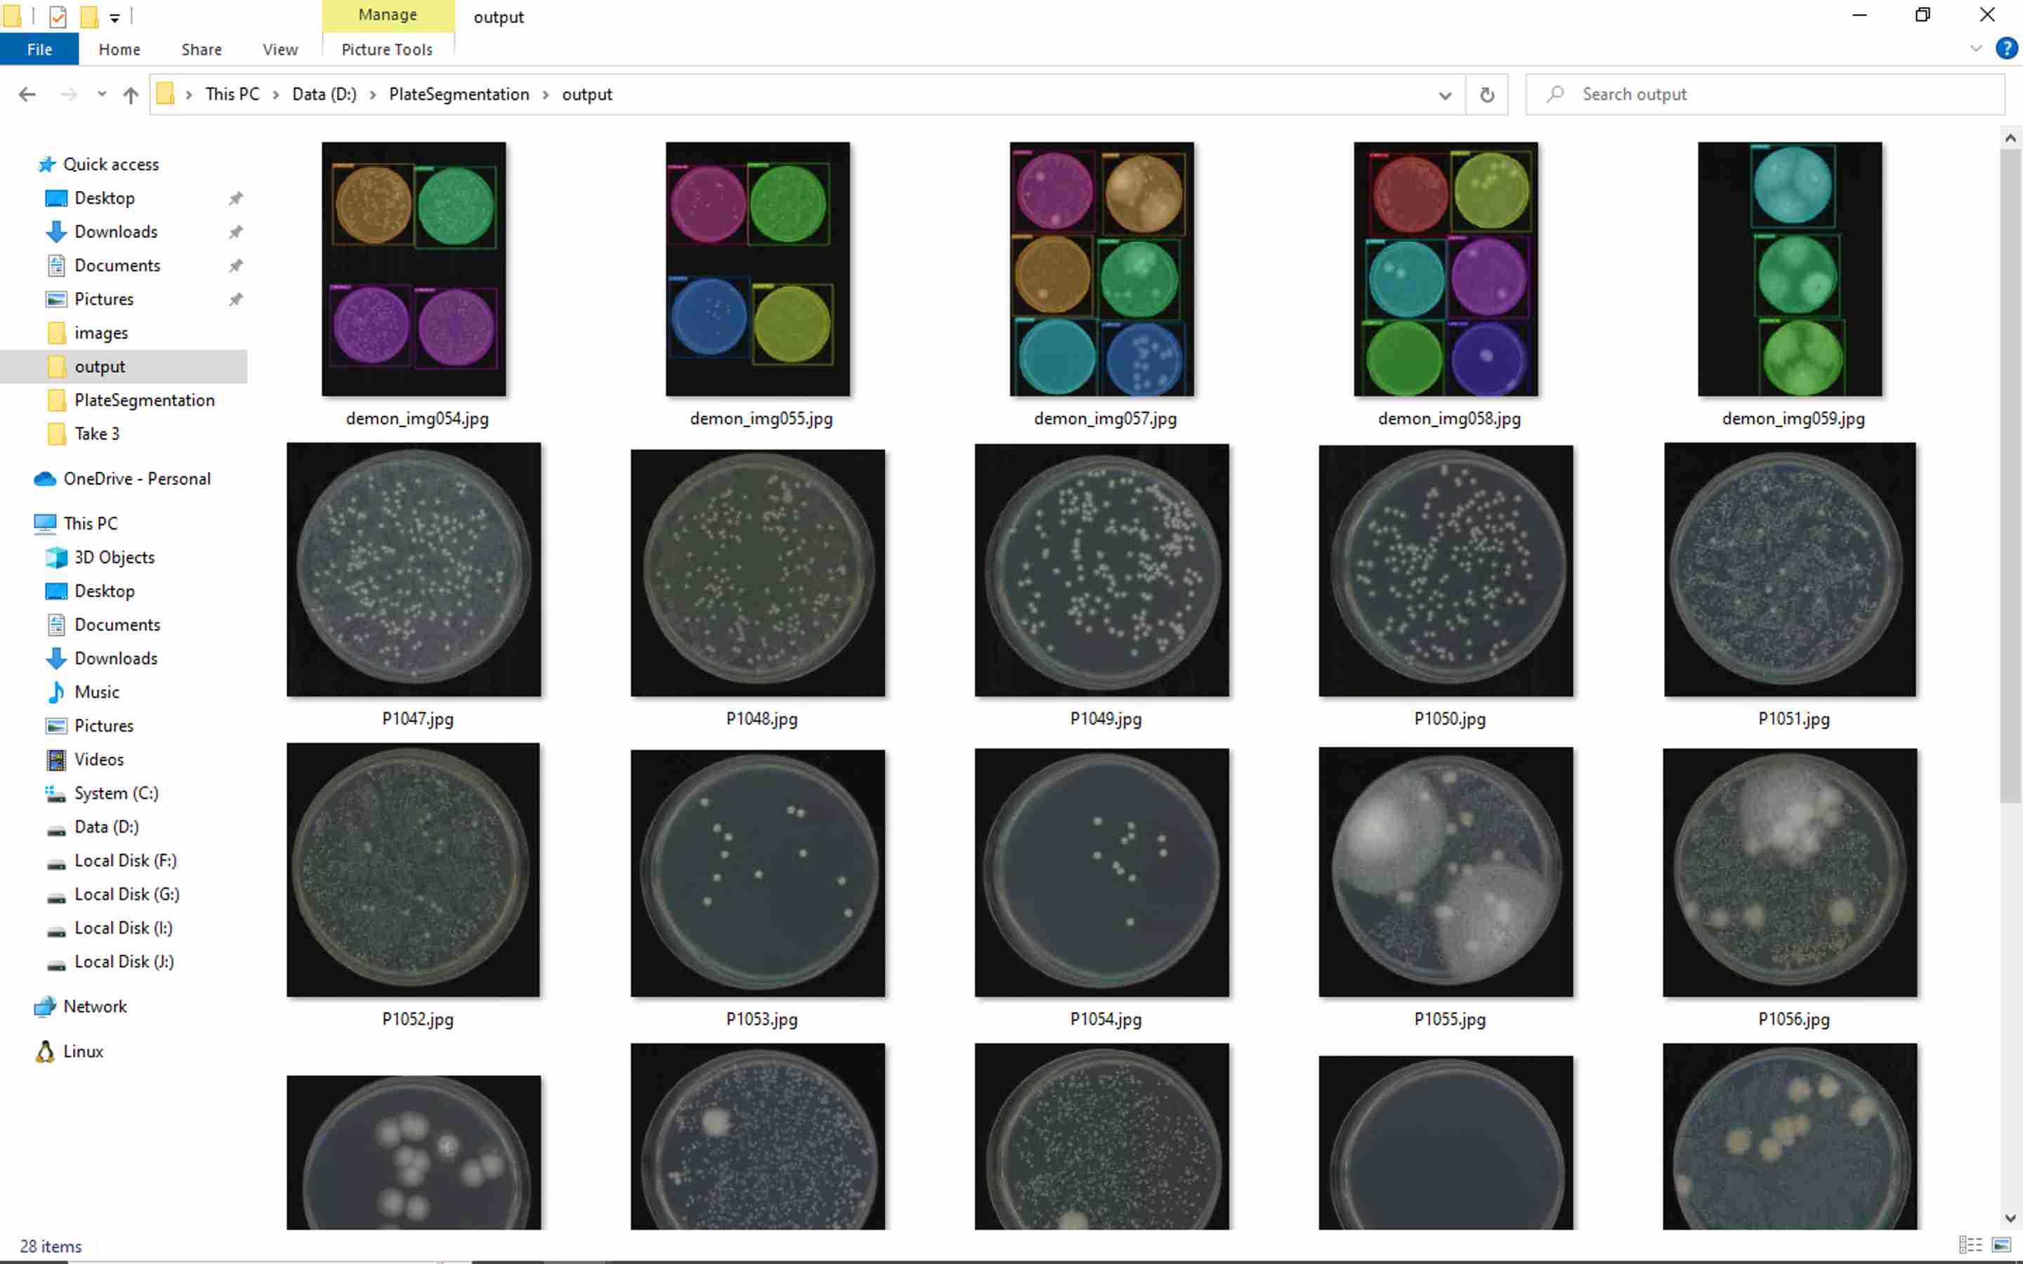The width and height of the screenshot is (2023, 1264).
Task: Open Local Disk (J:) drive
Action: coord(124,961)
